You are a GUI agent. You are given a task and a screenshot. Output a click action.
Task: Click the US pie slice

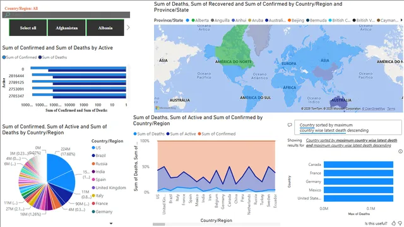(57, 166)
